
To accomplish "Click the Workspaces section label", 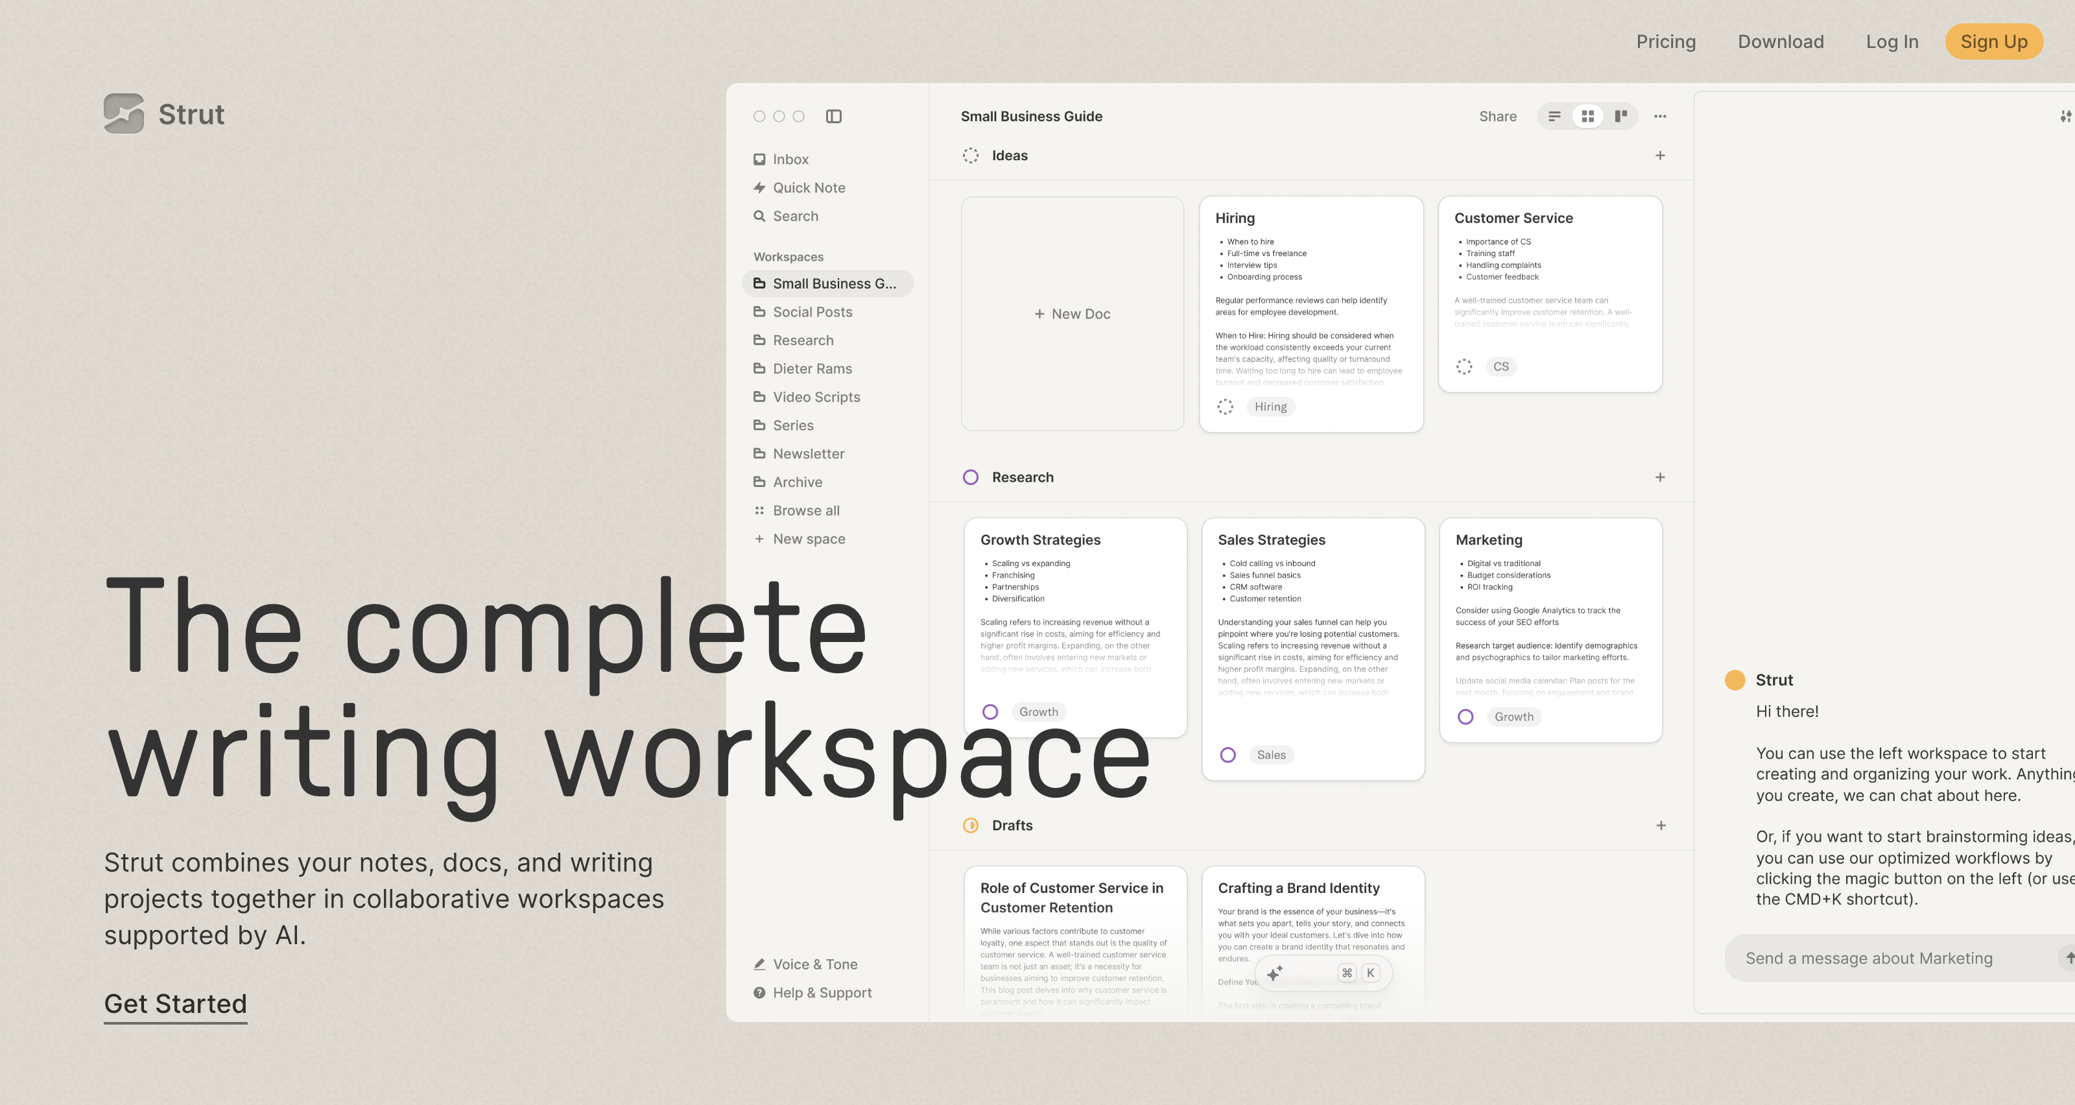I will coord(788,257).
